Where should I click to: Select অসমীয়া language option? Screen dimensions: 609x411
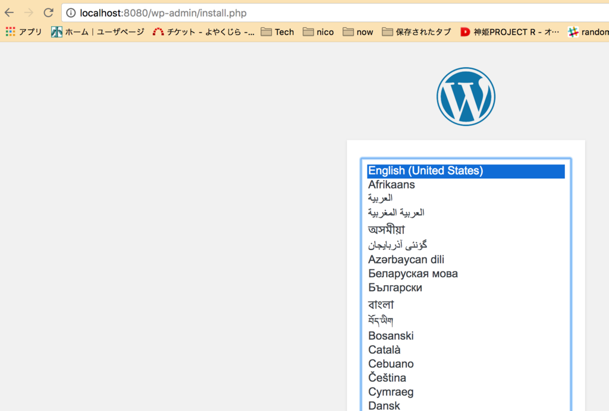coord(466,229)
